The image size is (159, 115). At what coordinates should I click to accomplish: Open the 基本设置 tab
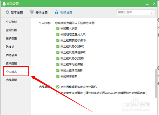click(x=14, y=12)
